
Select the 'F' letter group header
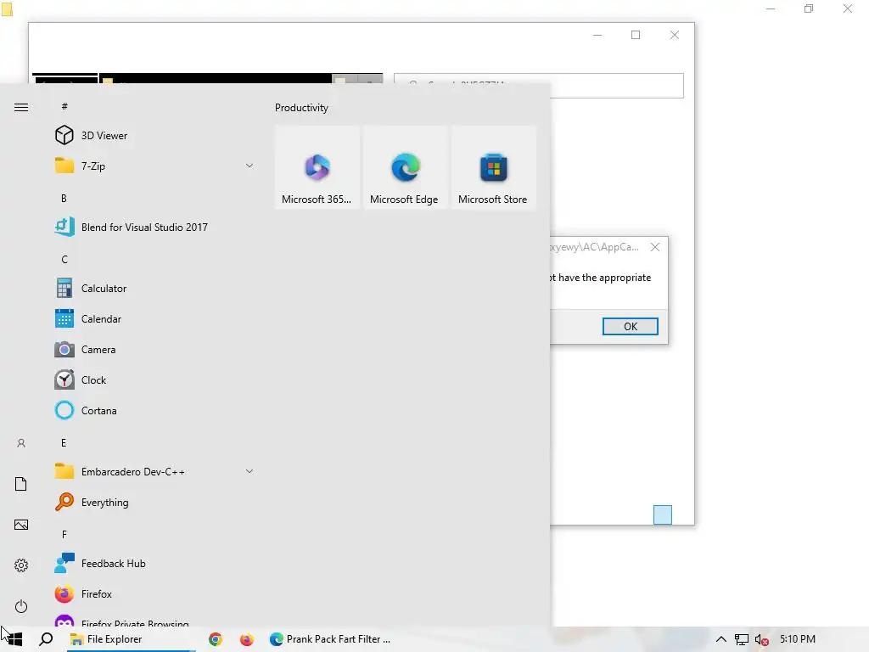click(x=64, y=535)
